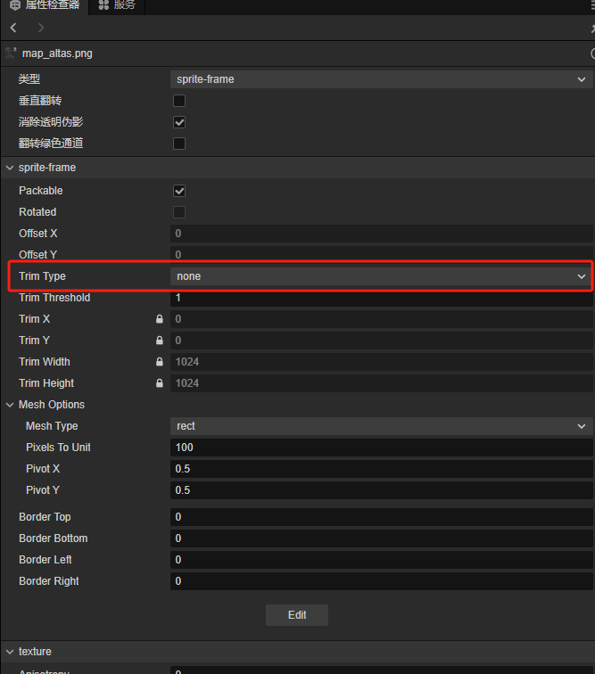The height and width of the screenshot is (674, 595).
Task: Click the Pivot X input field
Action: point(382,469)
